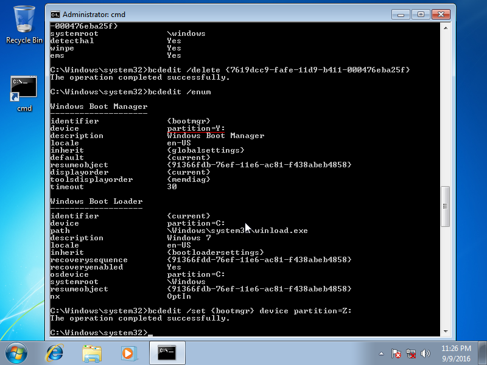
Task: Click 'displayorder' {current} value
Action: (189, 172)
